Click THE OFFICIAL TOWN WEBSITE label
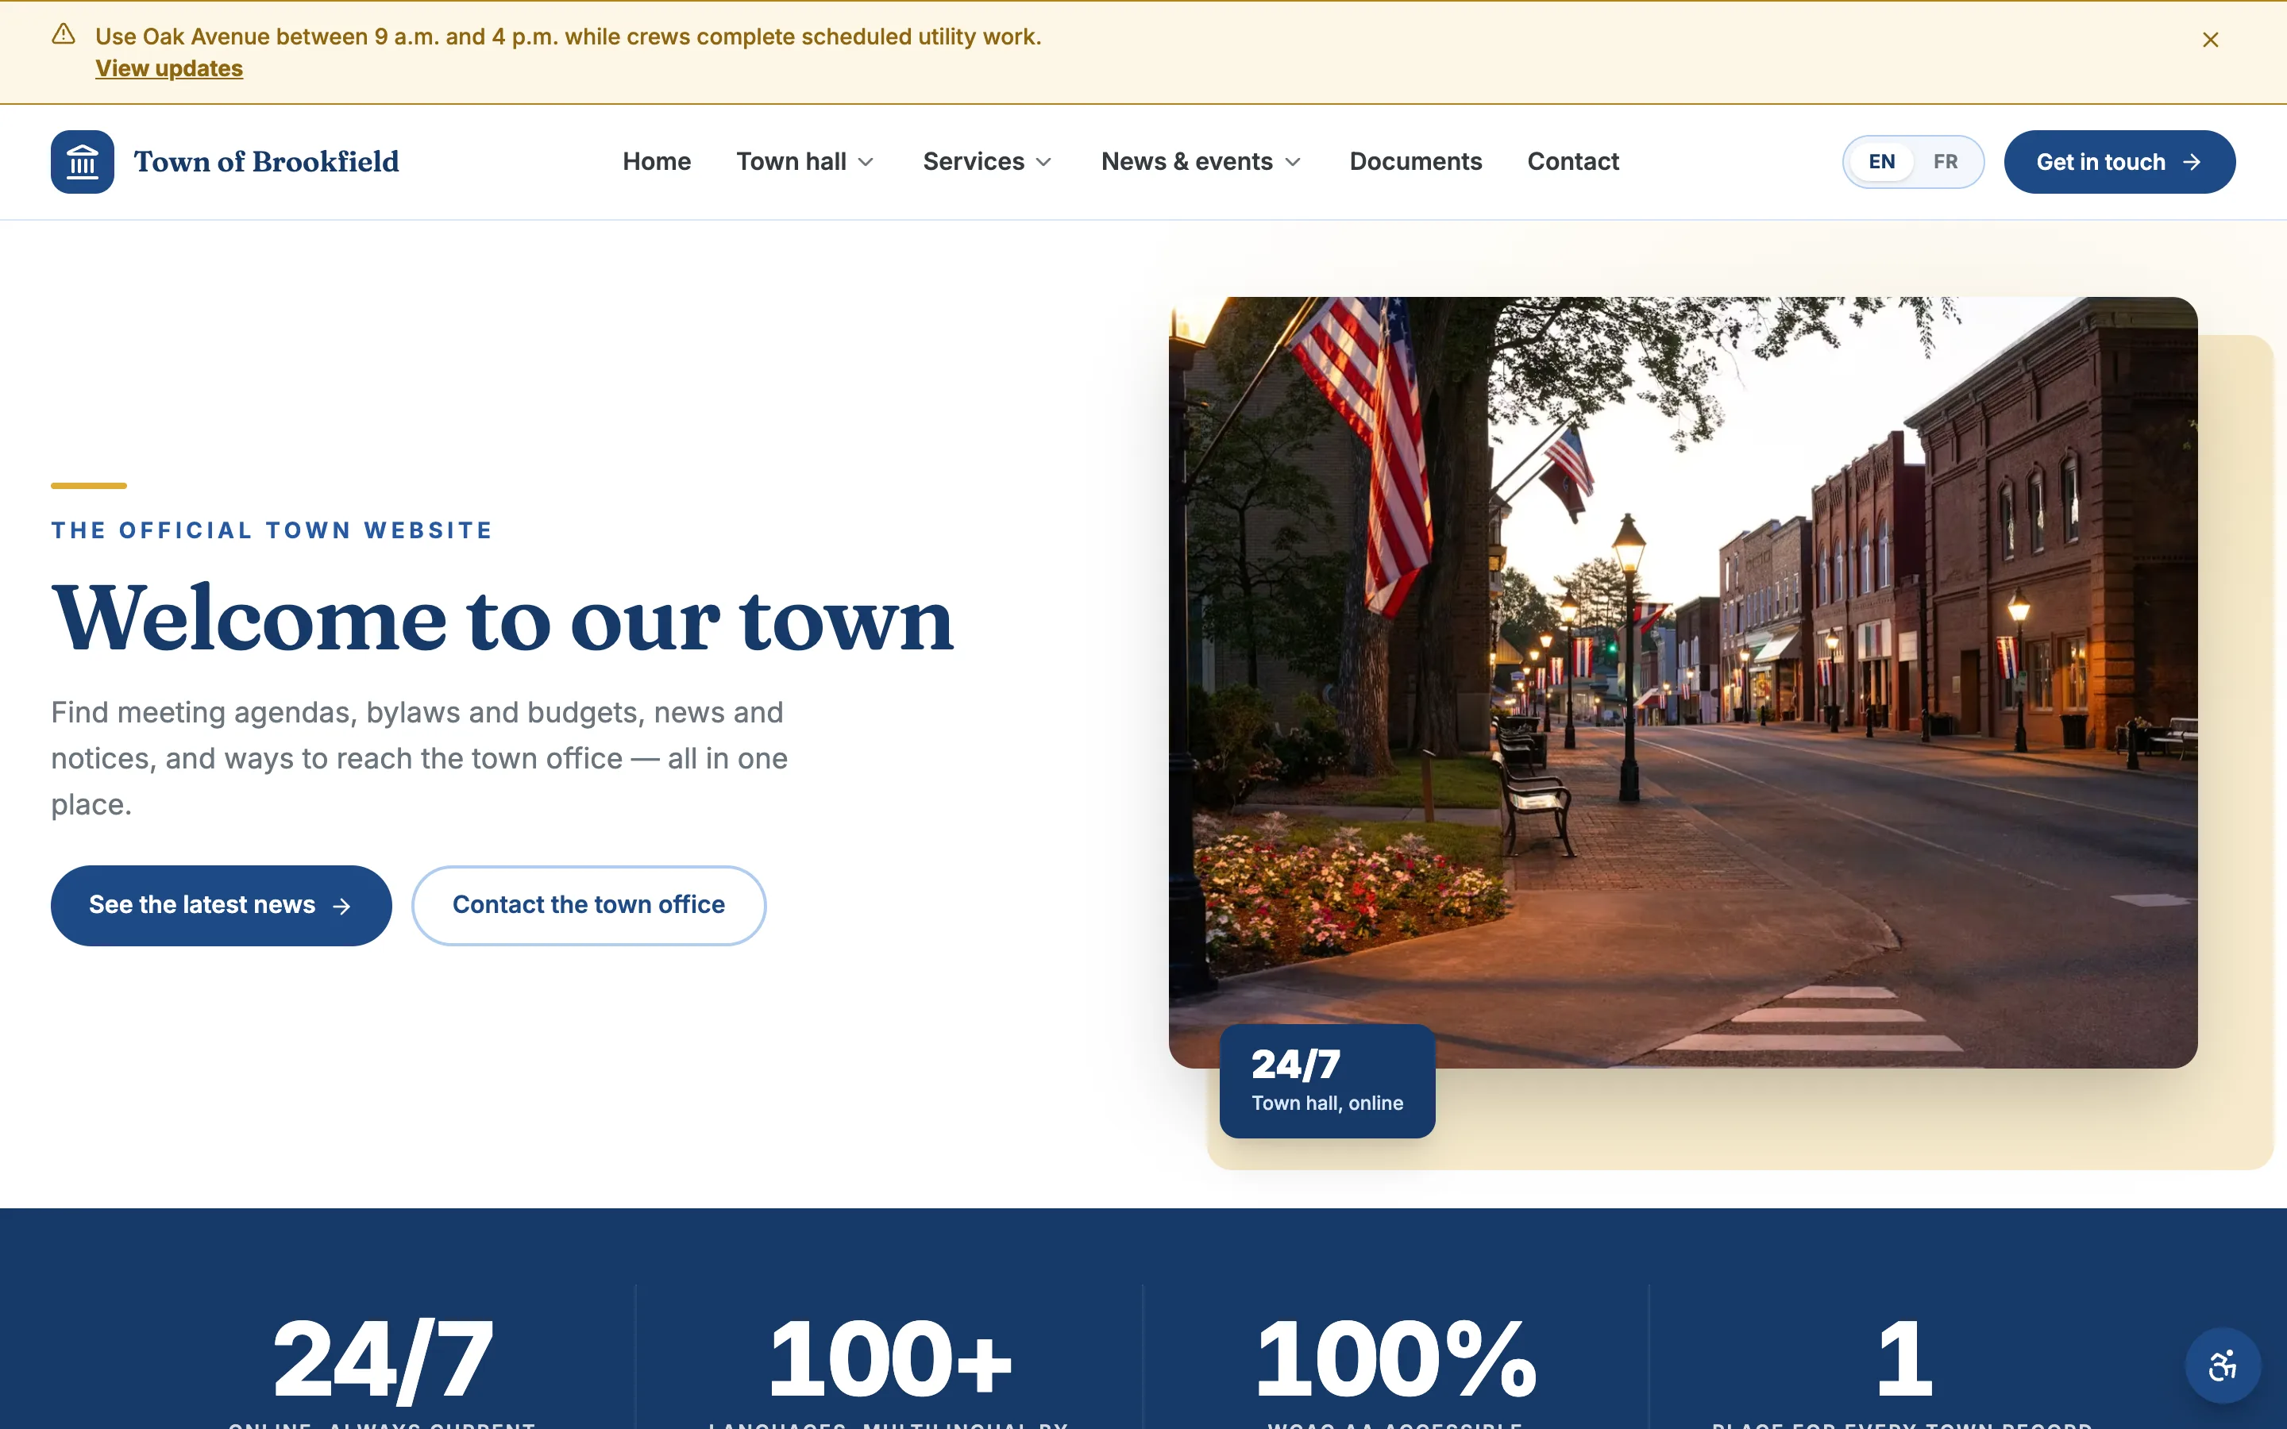This screenshot has width=2287, height=1429. click(x=272, y=530)
